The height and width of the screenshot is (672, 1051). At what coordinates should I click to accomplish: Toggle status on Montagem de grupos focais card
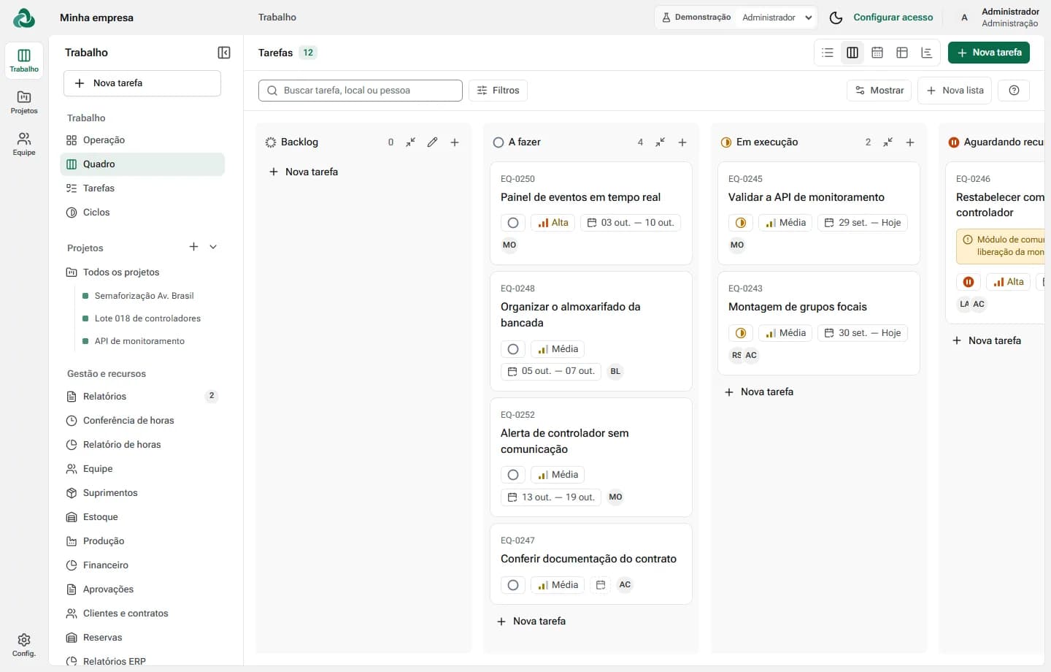[x=741, y=333]
